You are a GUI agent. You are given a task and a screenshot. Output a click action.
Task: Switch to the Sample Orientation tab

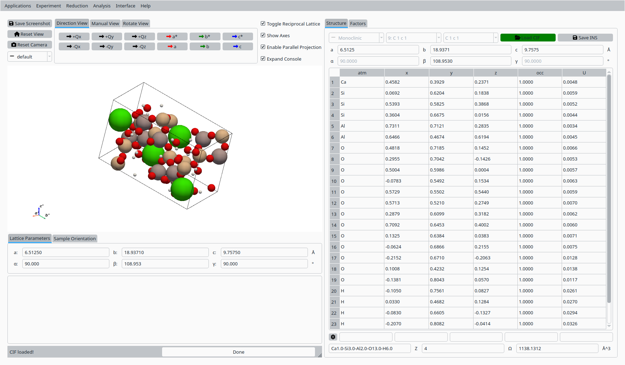pos(75,238)
